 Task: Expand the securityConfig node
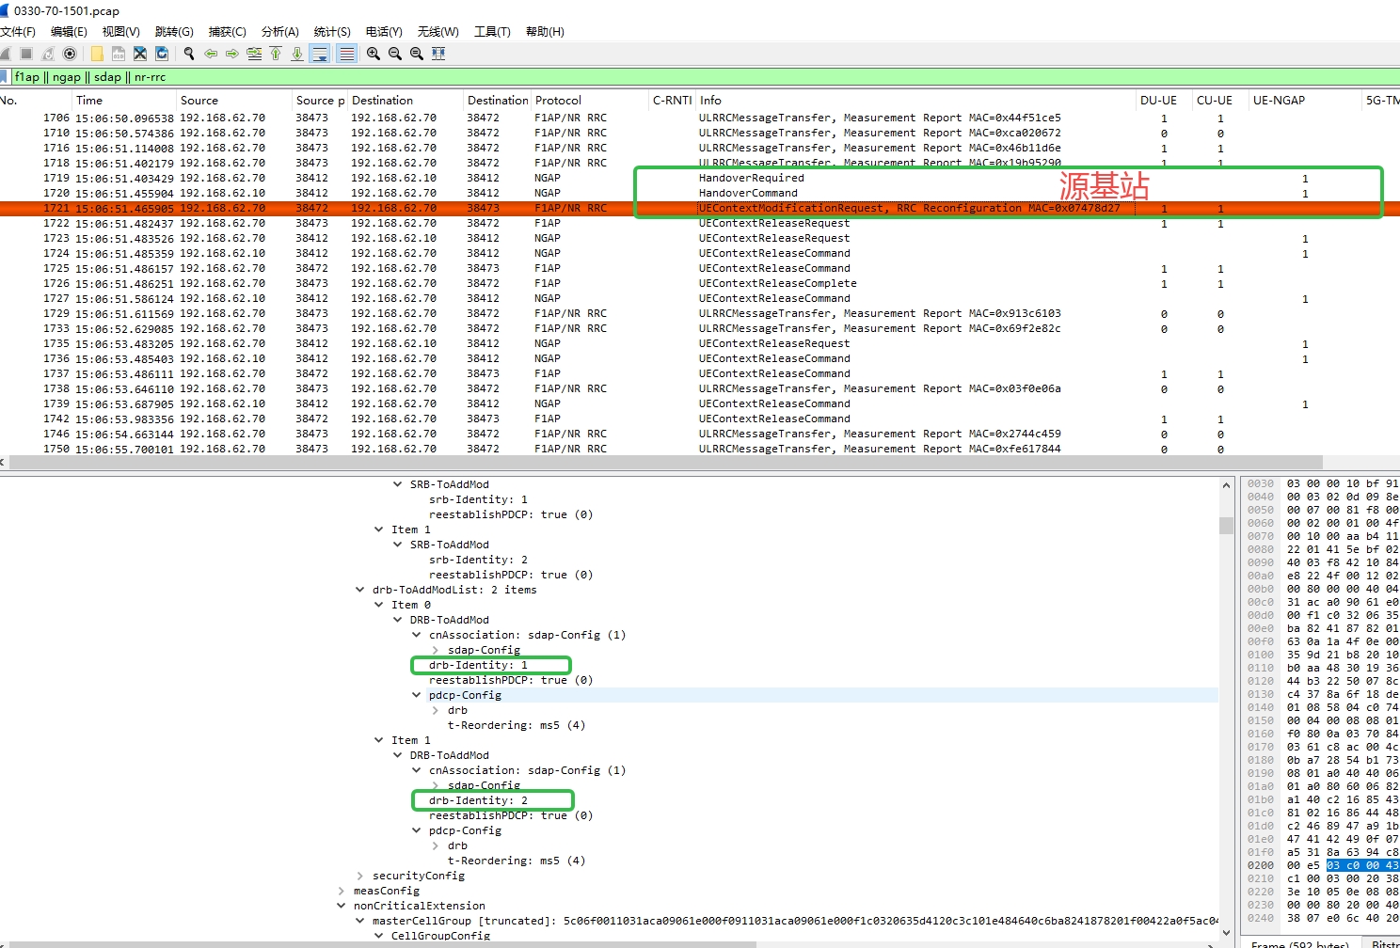coord(360,876)
